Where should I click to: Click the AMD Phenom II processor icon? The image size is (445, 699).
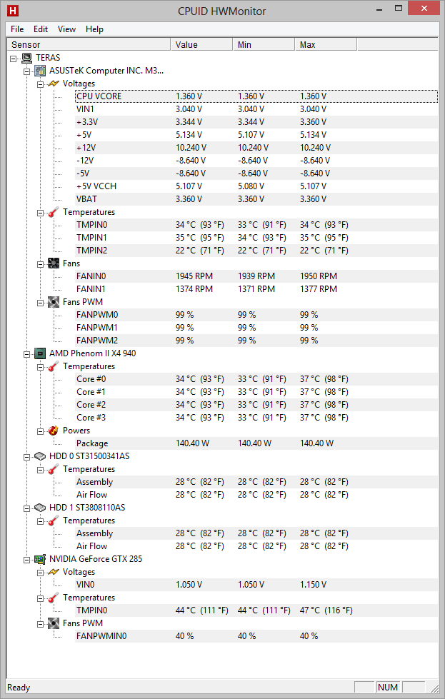point(40,353)
